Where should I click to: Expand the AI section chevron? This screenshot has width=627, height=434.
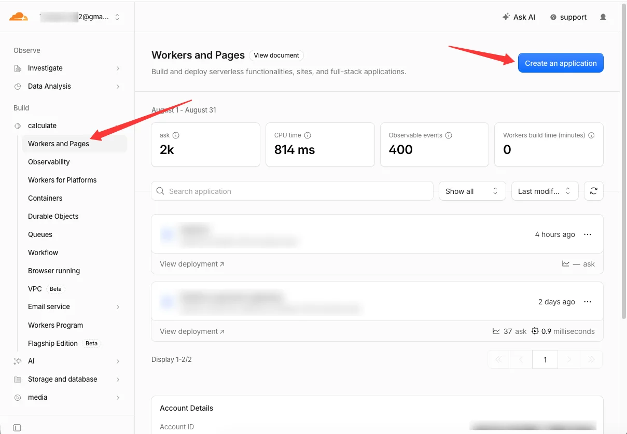pyautogui.click(x=118, y=361)
